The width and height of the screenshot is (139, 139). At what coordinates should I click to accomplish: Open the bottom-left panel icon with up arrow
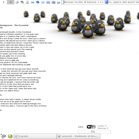[x=3, y=136]
